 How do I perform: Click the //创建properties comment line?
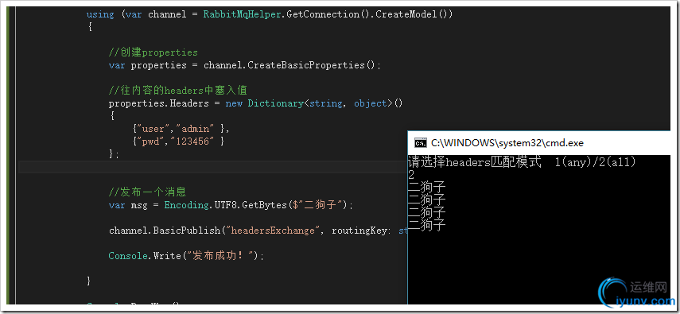153,52
